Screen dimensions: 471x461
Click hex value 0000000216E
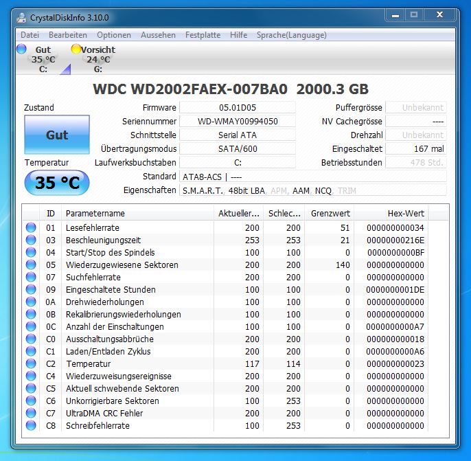[x=395, y=240]
